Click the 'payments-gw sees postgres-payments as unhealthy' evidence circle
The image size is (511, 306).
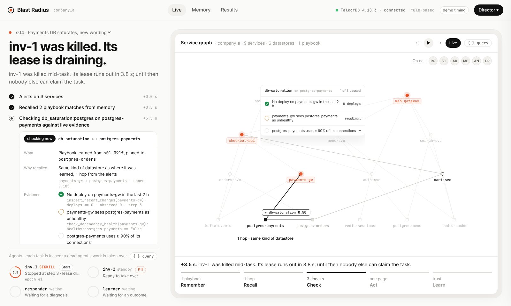coord(61,212)
